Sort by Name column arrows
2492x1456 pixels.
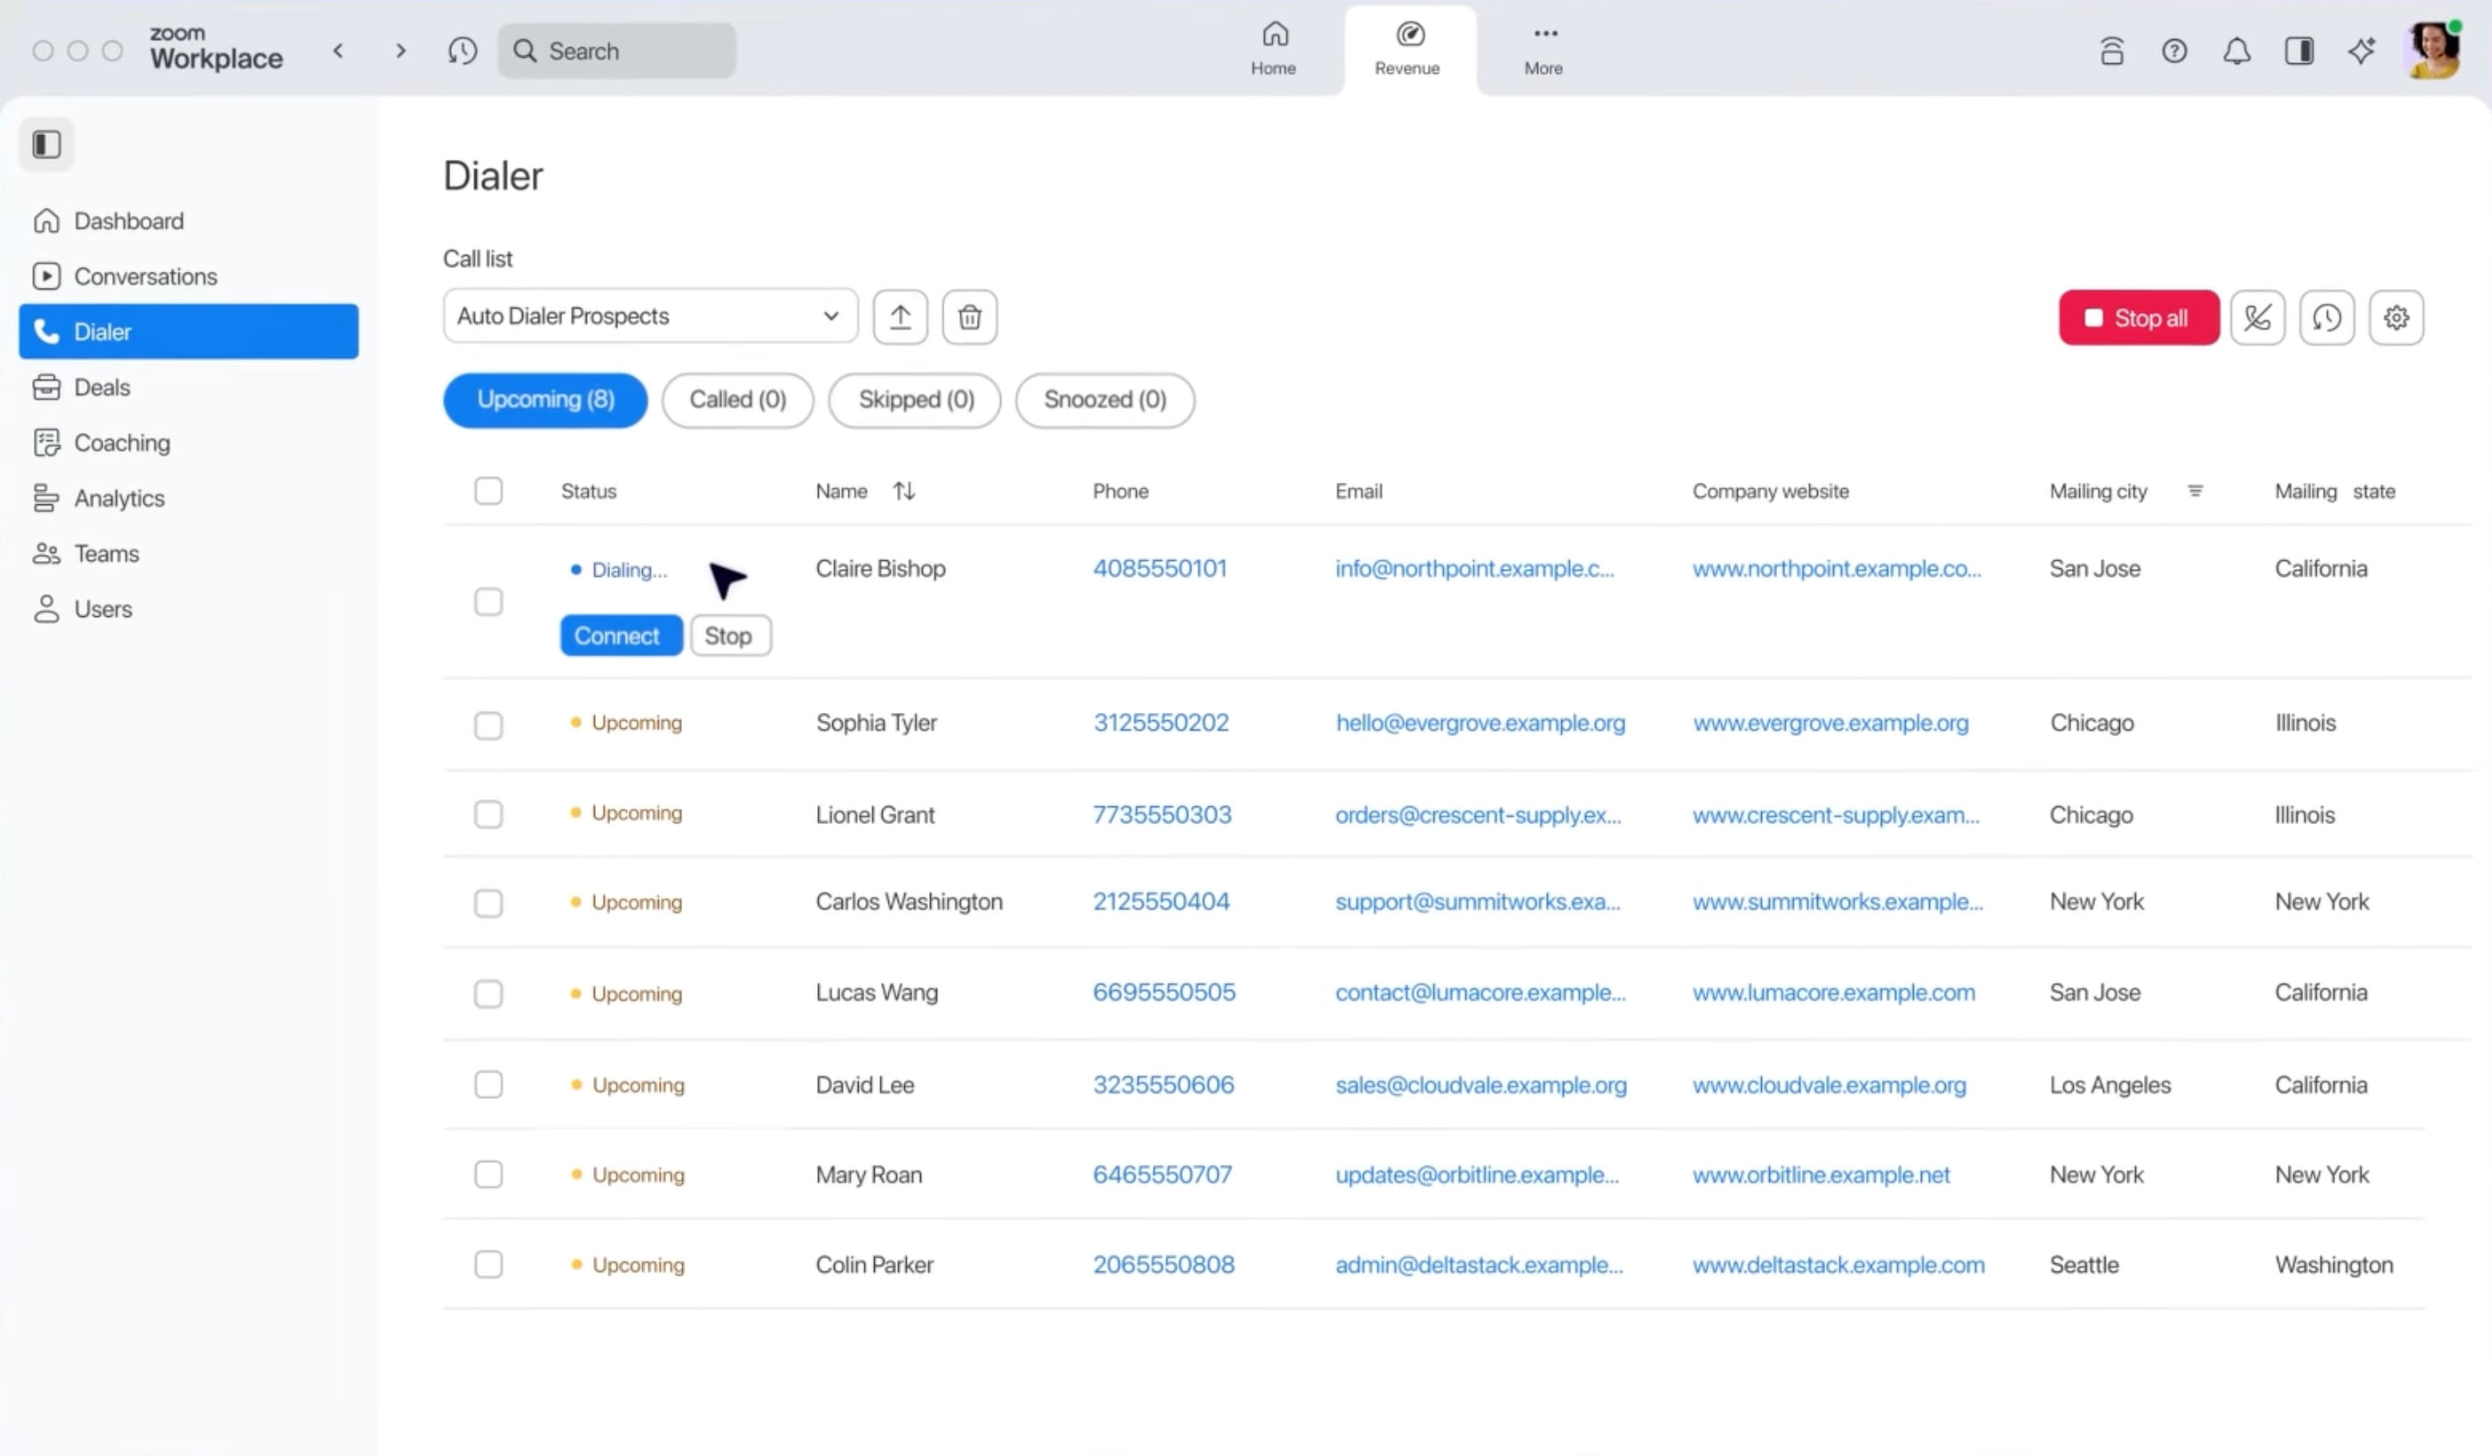pyautogui.click(x=904, y=490)
